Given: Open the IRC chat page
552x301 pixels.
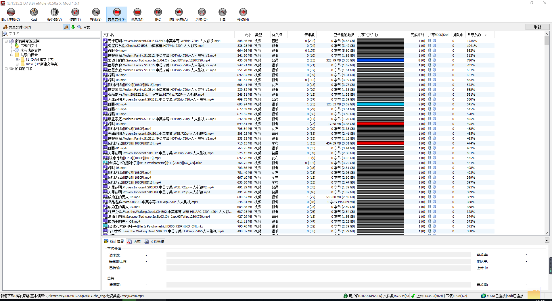Looking at the screenshot, I should point(158,14).
